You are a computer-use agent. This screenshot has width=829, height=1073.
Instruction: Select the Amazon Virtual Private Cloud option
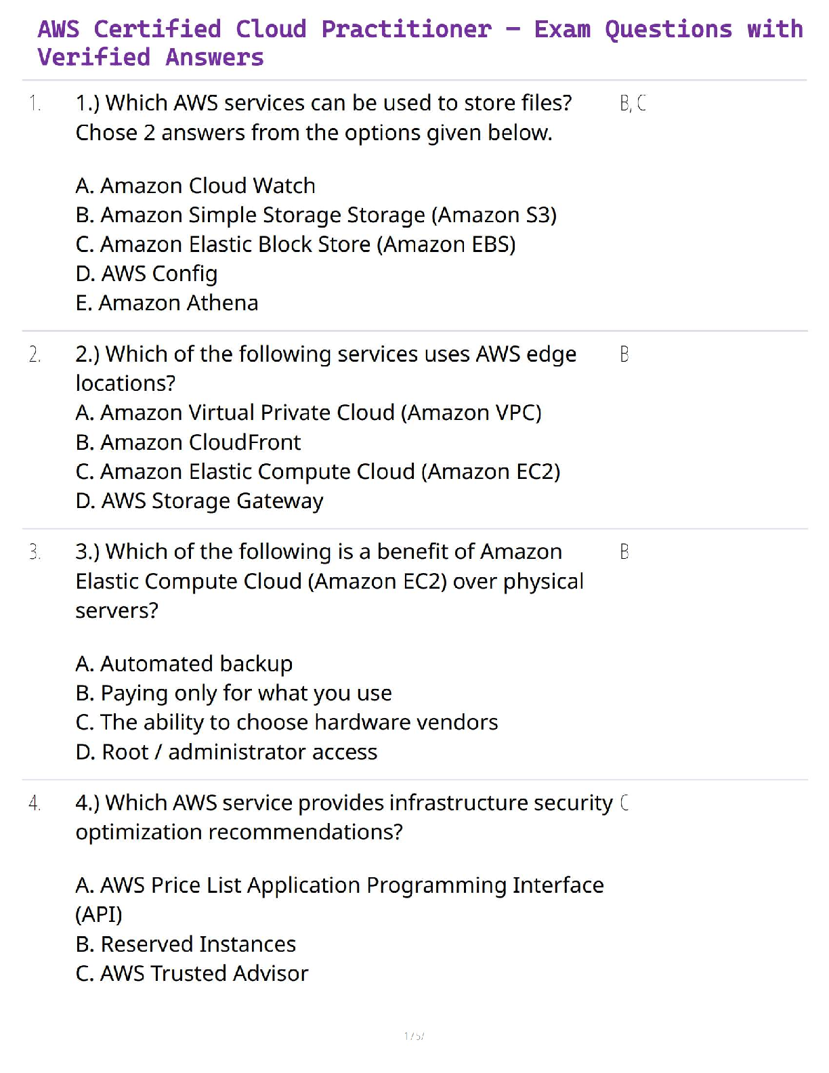[x=308, y=413]
